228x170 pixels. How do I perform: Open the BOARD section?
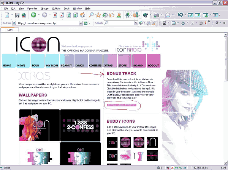point(139,61)
